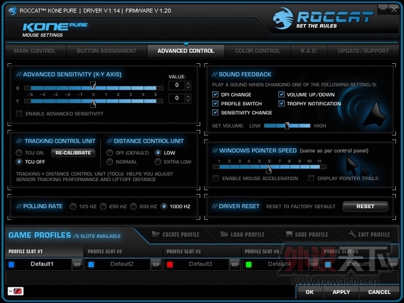
Task: Click the Load Profile folder icon
Action: point(224,234)
